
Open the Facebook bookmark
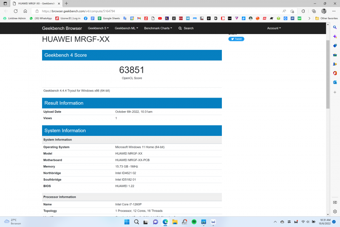pos(86,18)
